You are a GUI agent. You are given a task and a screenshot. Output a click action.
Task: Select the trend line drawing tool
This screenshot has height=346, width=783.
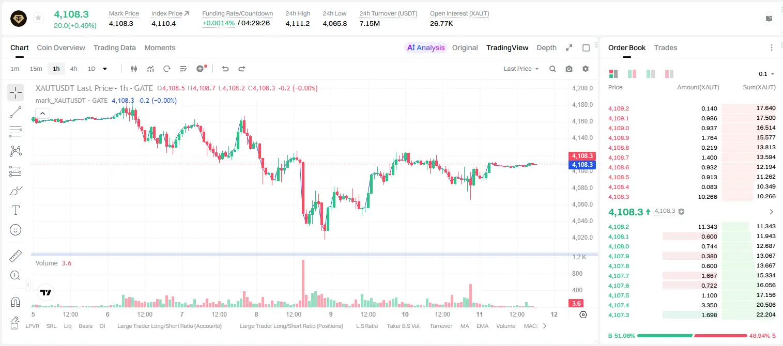coord(16,112)
